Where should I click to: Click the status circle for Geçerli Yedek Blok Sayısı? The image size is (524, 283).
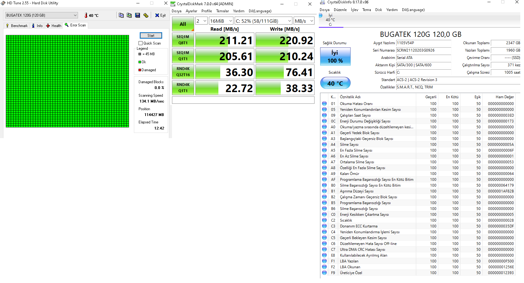(324, 133)
